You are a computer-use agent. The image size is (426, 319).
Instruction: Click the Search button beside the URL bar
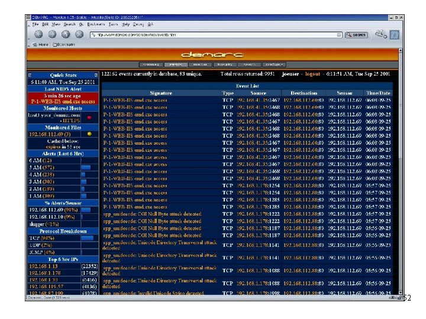(x=356, y=35)
